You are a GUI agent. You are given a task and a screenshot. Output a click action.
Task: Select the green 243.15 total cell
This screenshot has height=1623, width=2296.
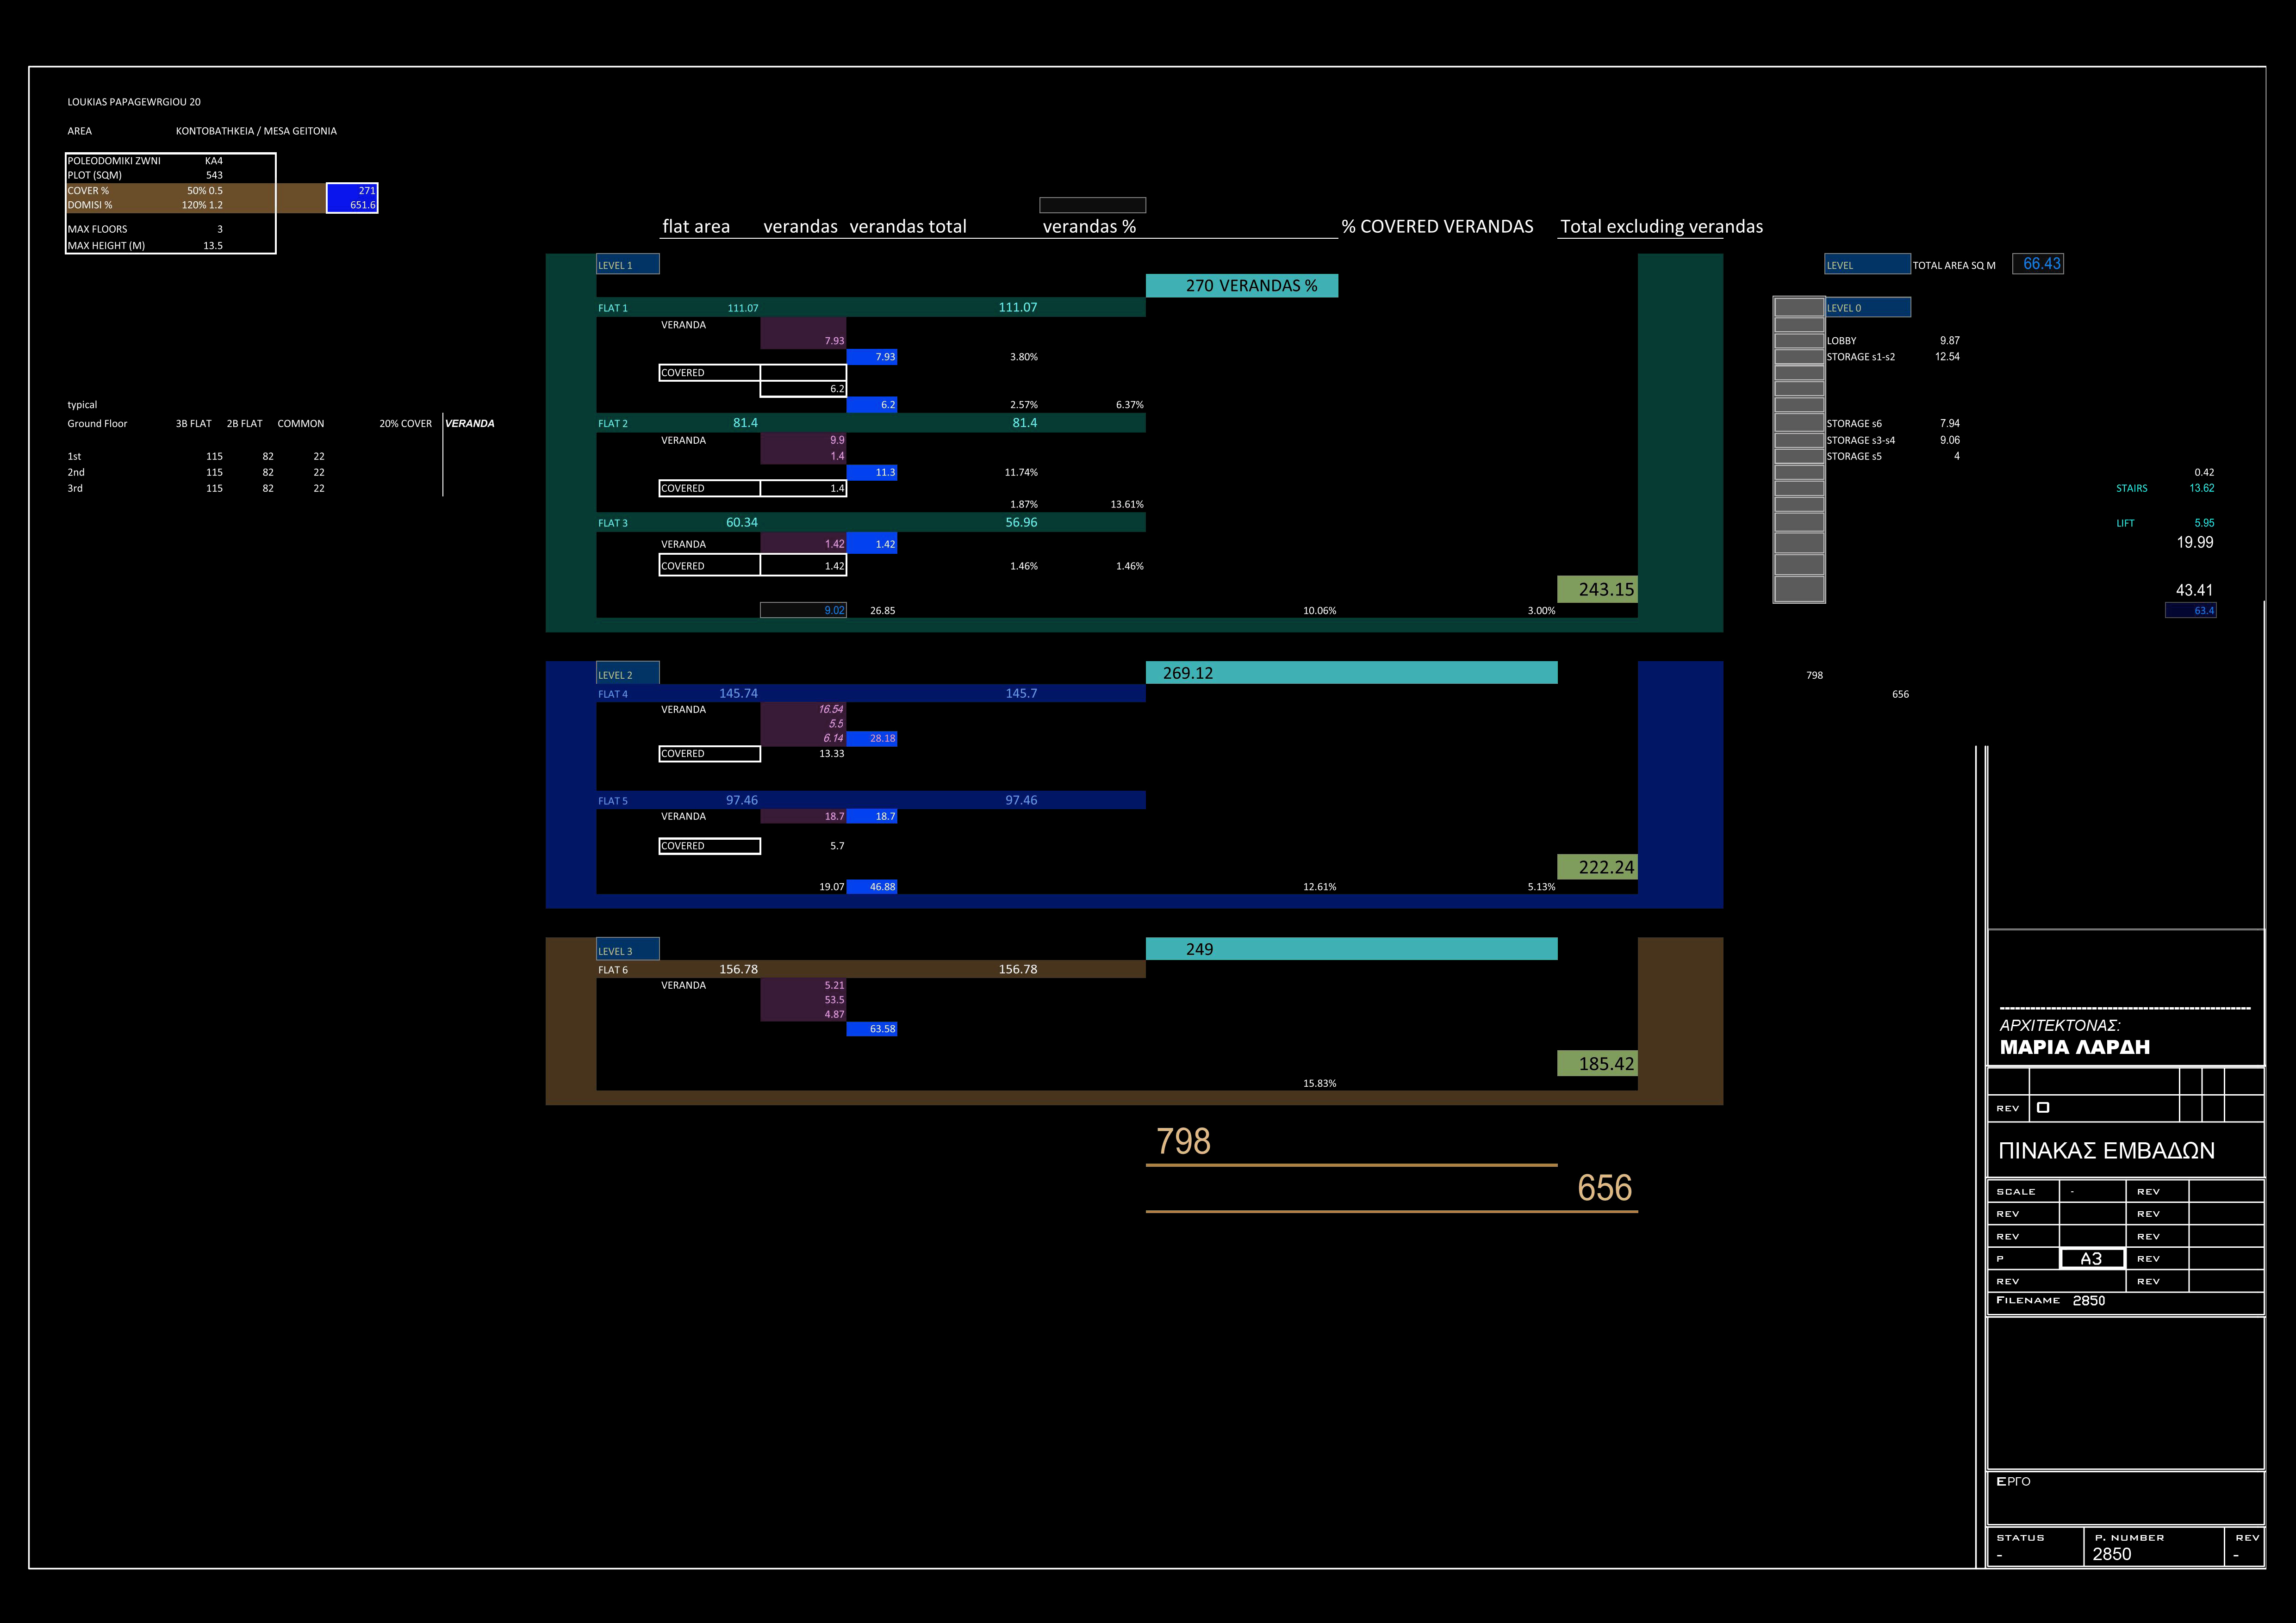[x=1597, y=589]
